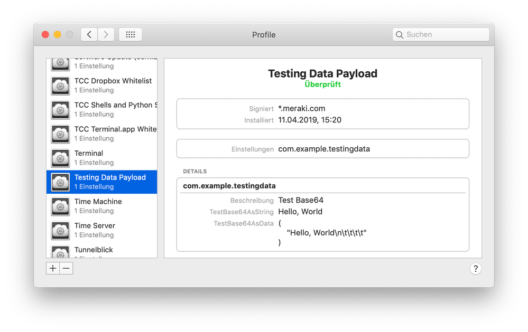
Task: Open help with the question mark button
Action: point(475,269)
